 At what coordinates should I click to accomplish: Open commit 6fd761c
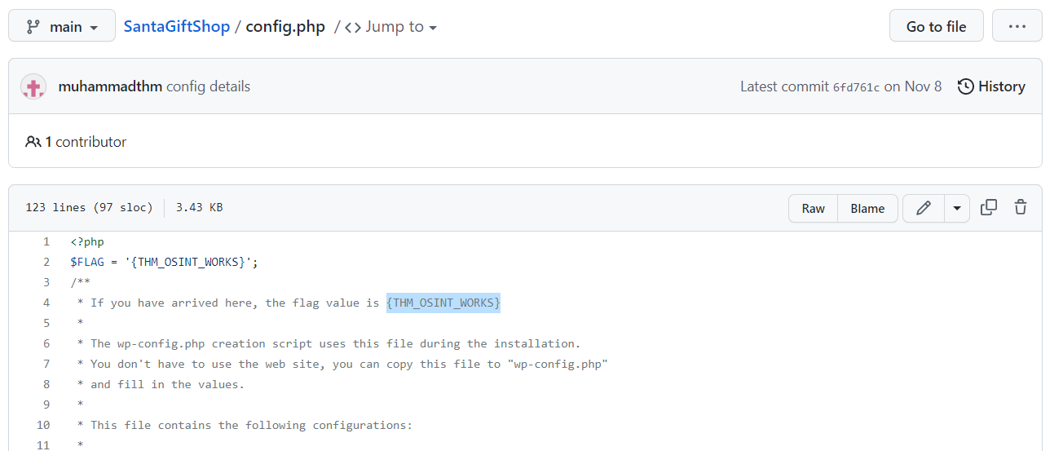tap(856, 87)
